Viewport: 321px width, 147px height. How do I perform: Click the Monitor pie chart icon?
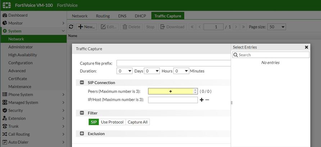tap(5, 23)
